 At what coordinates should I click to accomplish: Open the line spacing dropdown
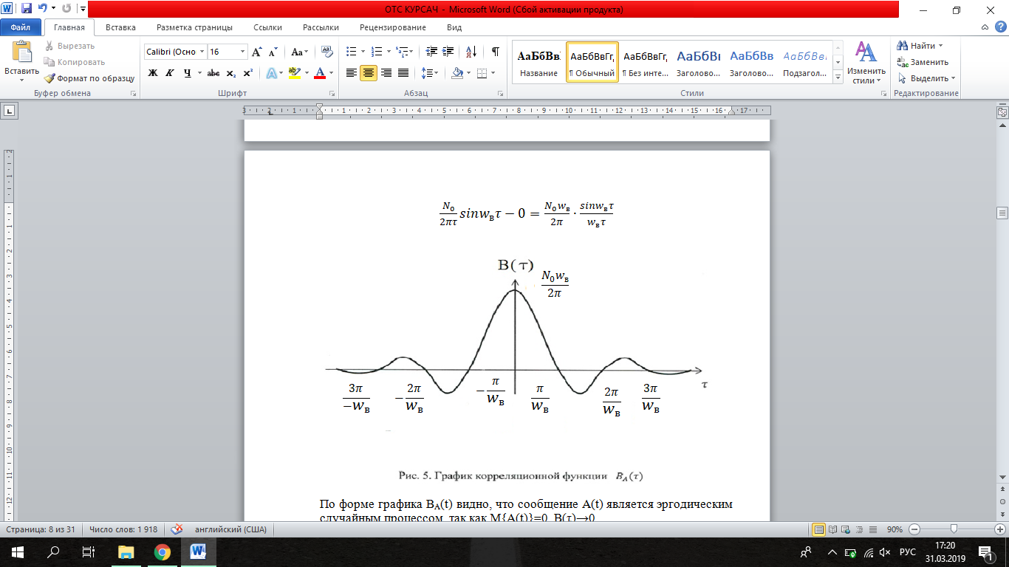coord(430,73)
